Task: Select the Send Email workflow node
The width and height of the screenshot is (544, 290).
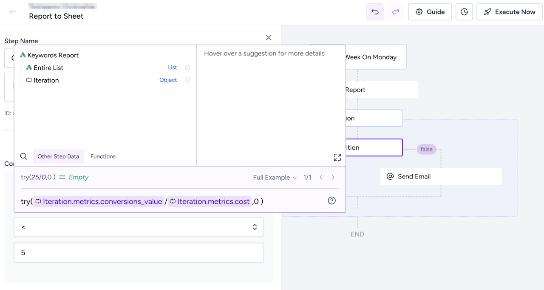Action: point(441,176)
